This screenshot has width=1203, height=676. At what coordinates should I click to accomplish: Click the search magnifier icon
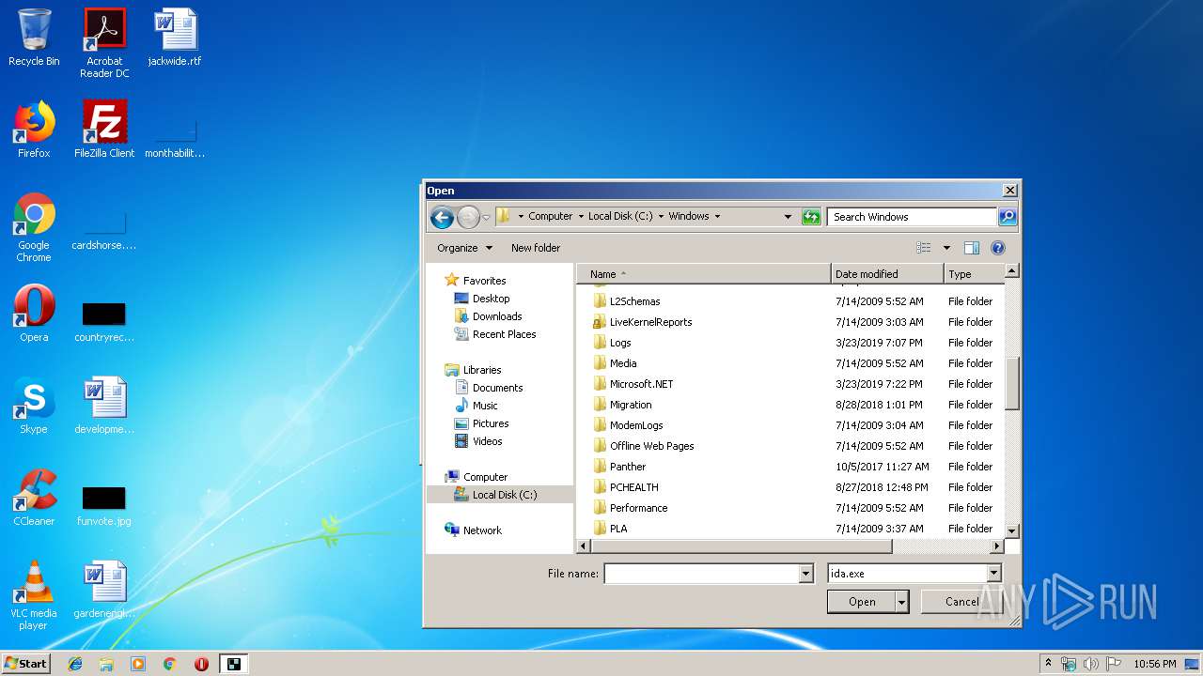1007,217
